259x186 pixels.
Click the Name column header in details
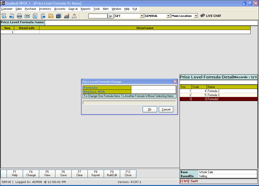pyautogui.click(x=232, y=87)
